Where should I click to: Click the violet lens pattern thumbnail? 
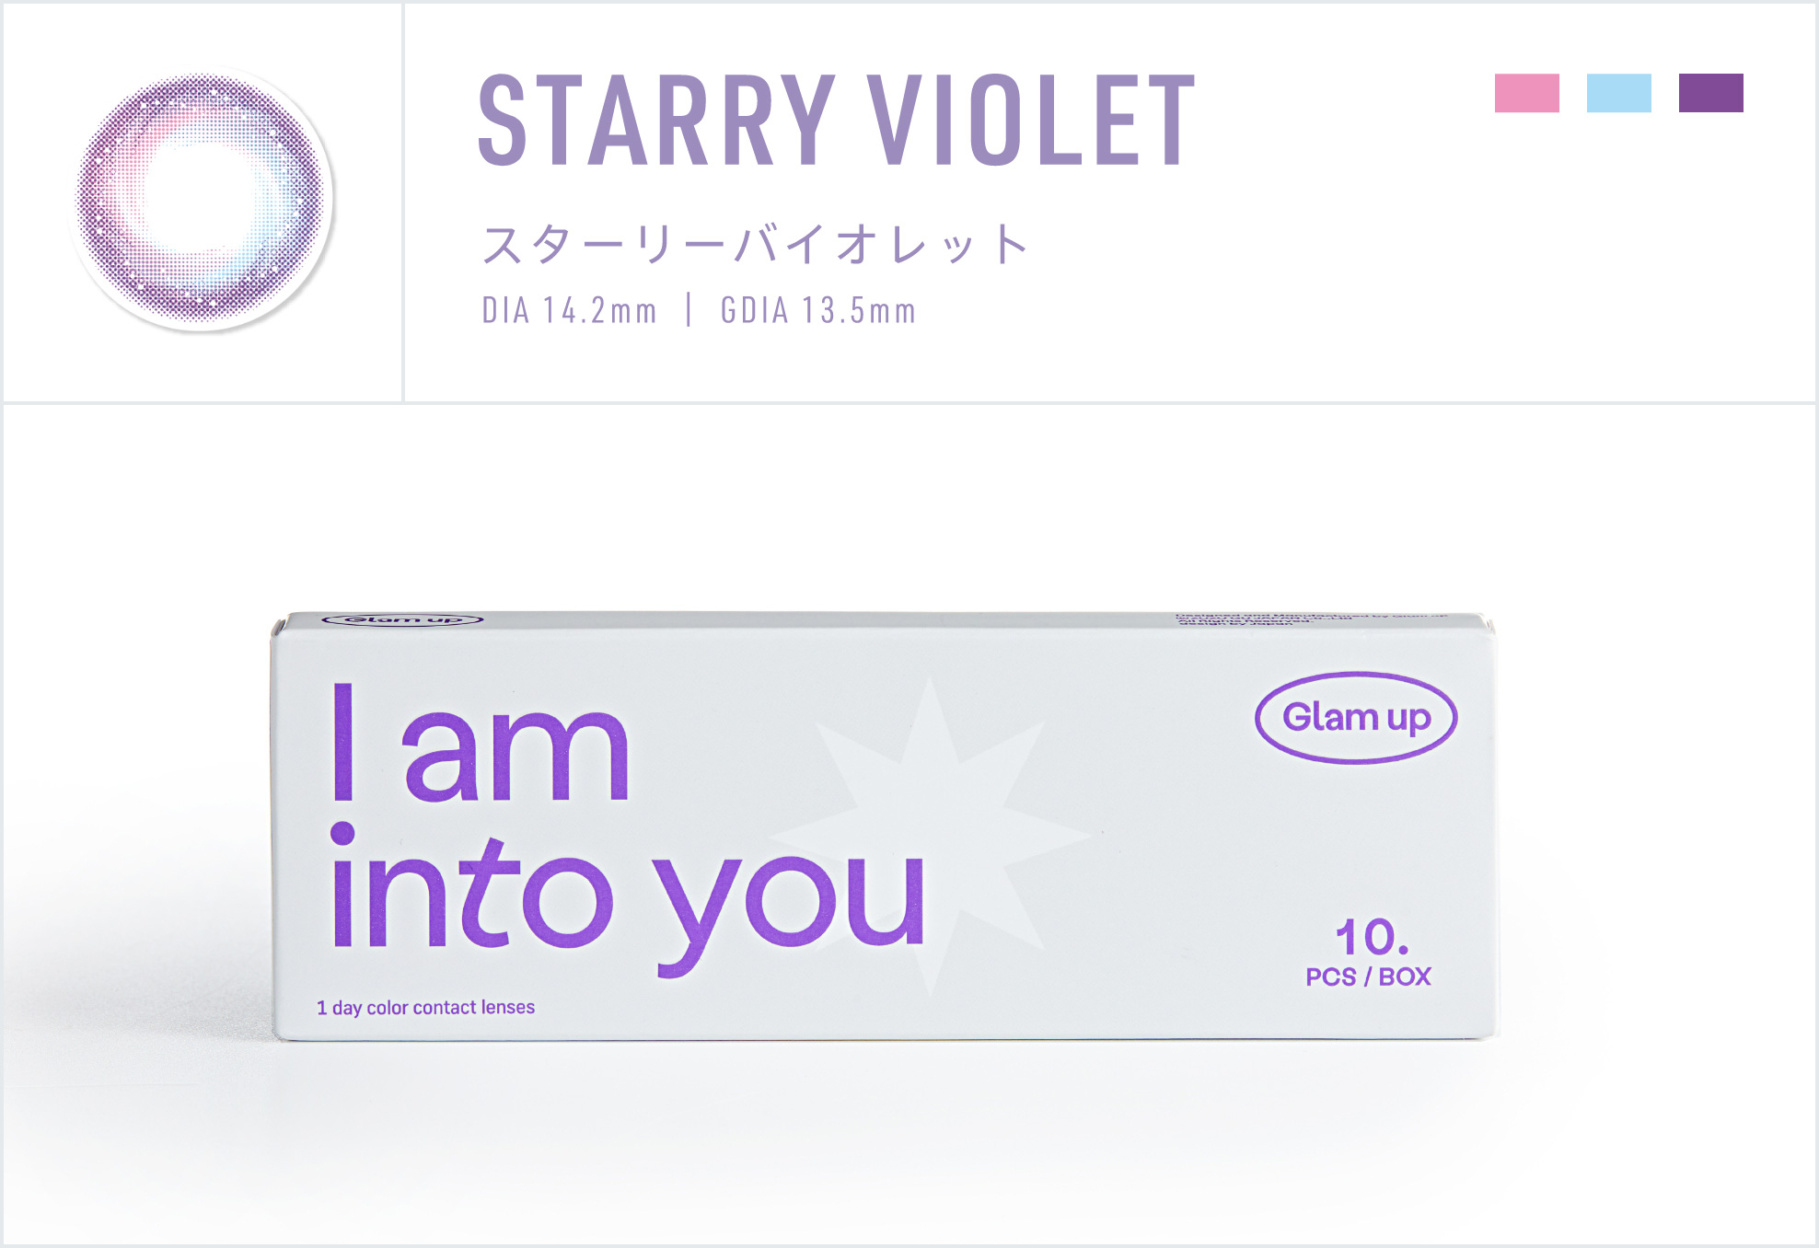[201, 198]
